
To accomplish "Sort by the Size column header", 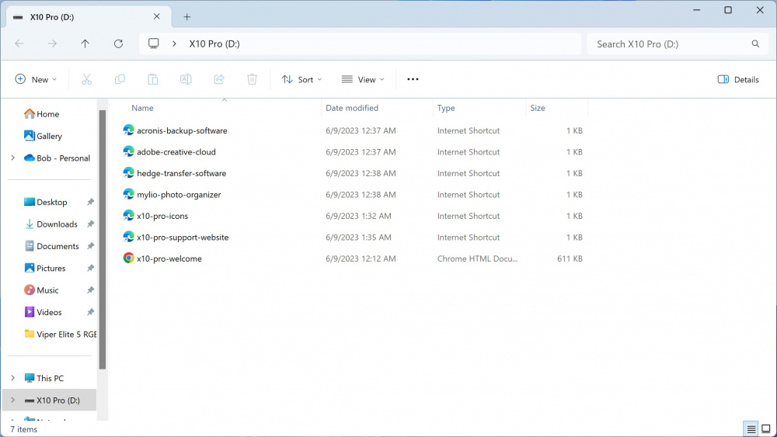I will point(538,108).
